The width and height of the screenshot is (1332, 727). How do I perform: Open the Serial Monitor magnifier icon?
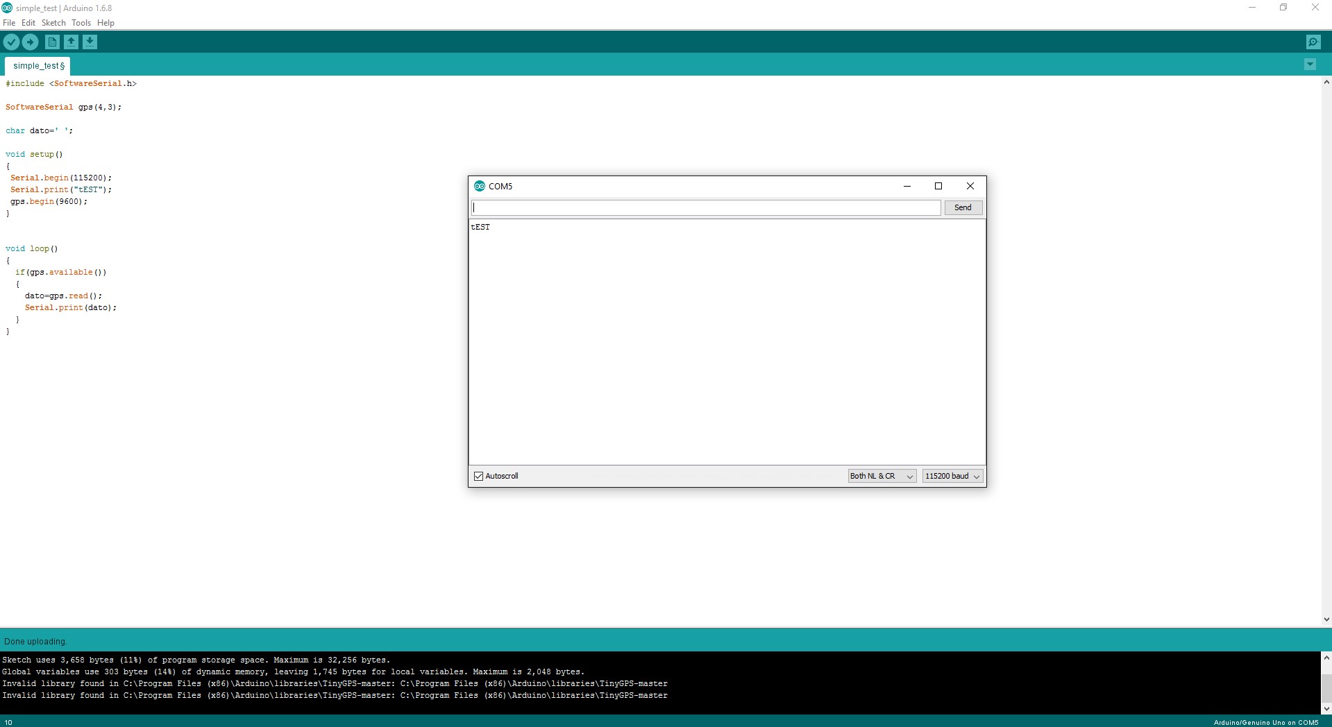tap(1313, 42)
